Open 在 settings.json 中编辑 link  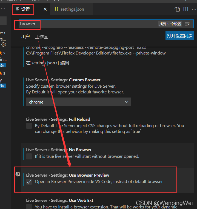(x=48, y=63)
